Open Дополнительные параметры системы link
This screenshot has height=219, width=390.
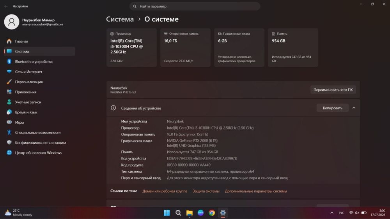coord(256,191)
